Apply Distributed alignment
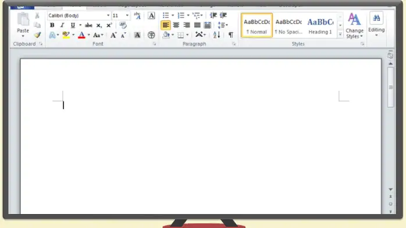This screenshot has height=228, width=406. 208,25
